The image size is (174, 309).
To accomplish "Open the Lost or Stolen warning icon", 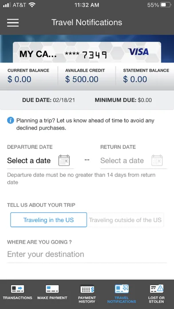I will [x=156, y=289].
